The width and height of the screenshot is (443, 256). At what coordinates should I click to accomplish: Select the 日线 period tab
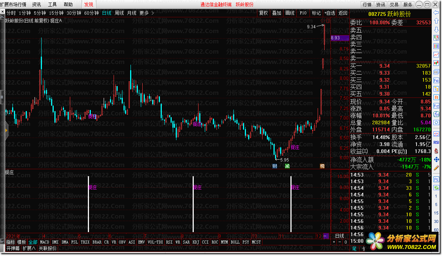107,13
